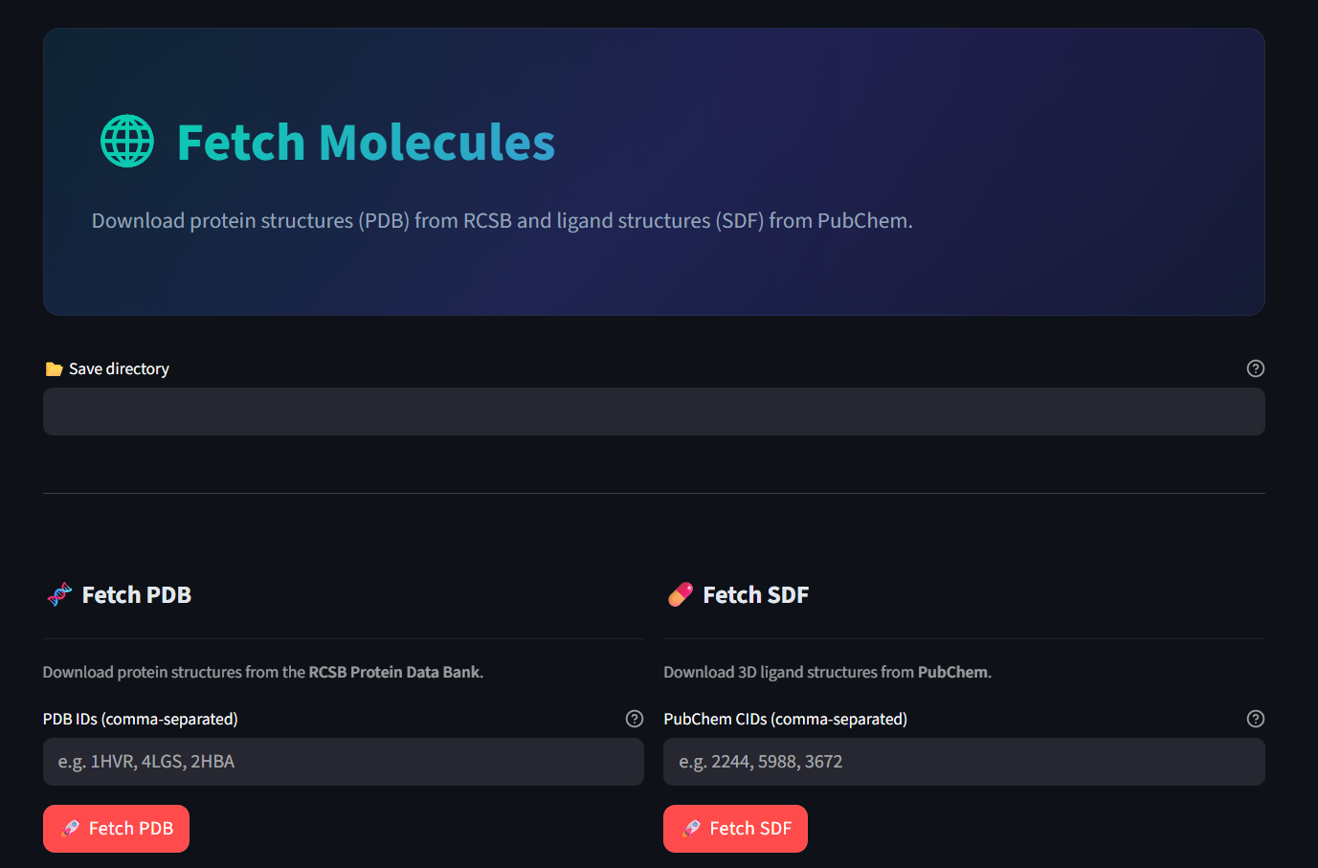This screenshot has width=1318, height=868.
Task: Click the Save directory help icon
Action: click(1256, 368)
